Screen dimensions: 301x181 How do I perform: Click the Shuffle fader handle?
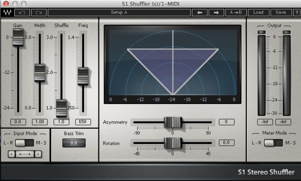tap(61, 108)
